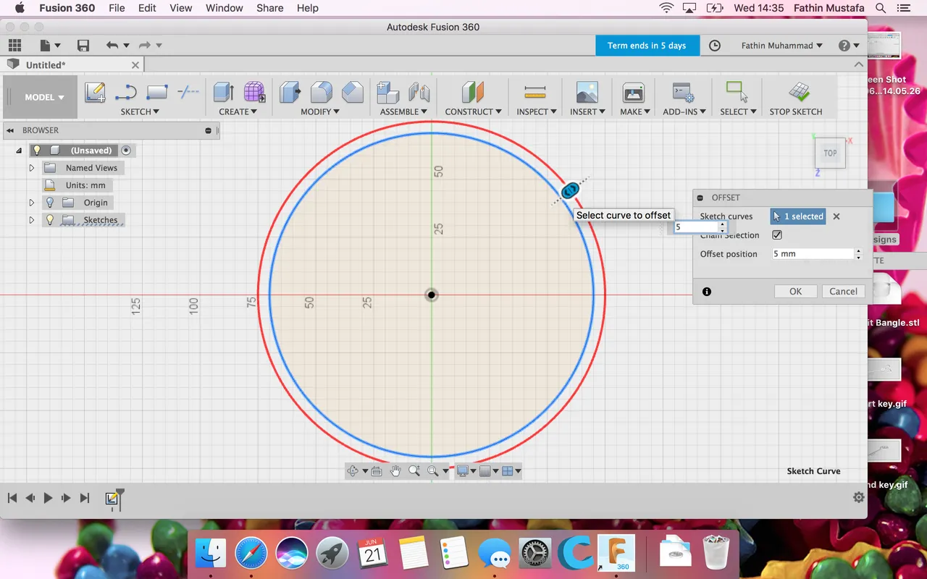Expand the Origin tree node

tap(31, 203)
